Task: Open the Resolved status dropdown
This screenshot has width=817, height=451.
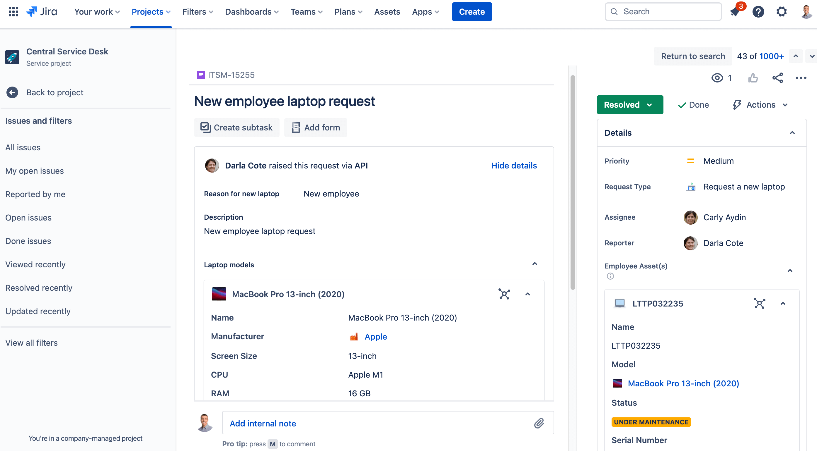Action: (x=629, y=105)
